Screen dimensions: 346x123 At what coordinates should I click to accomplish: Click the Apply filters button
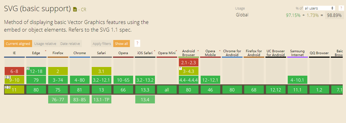[102, 44]
